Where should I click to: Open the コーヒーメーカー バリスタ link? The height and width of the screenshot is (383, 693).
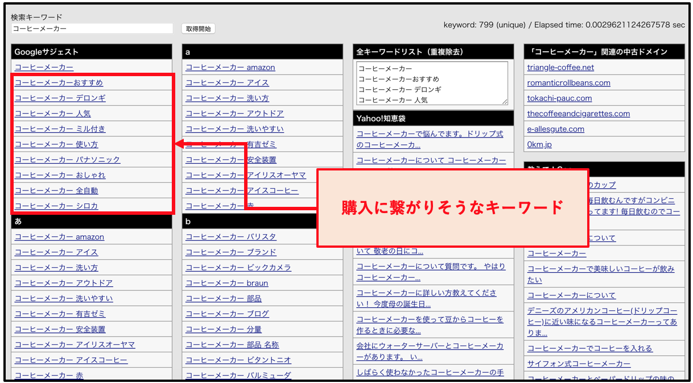(230, 237)
